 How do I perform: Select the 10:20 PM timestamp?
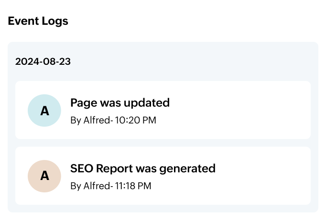tap(135, 120)
